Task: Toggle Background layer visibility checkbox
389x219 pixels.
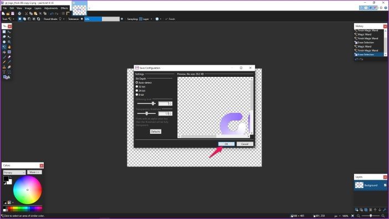Action: coord(385,185)
